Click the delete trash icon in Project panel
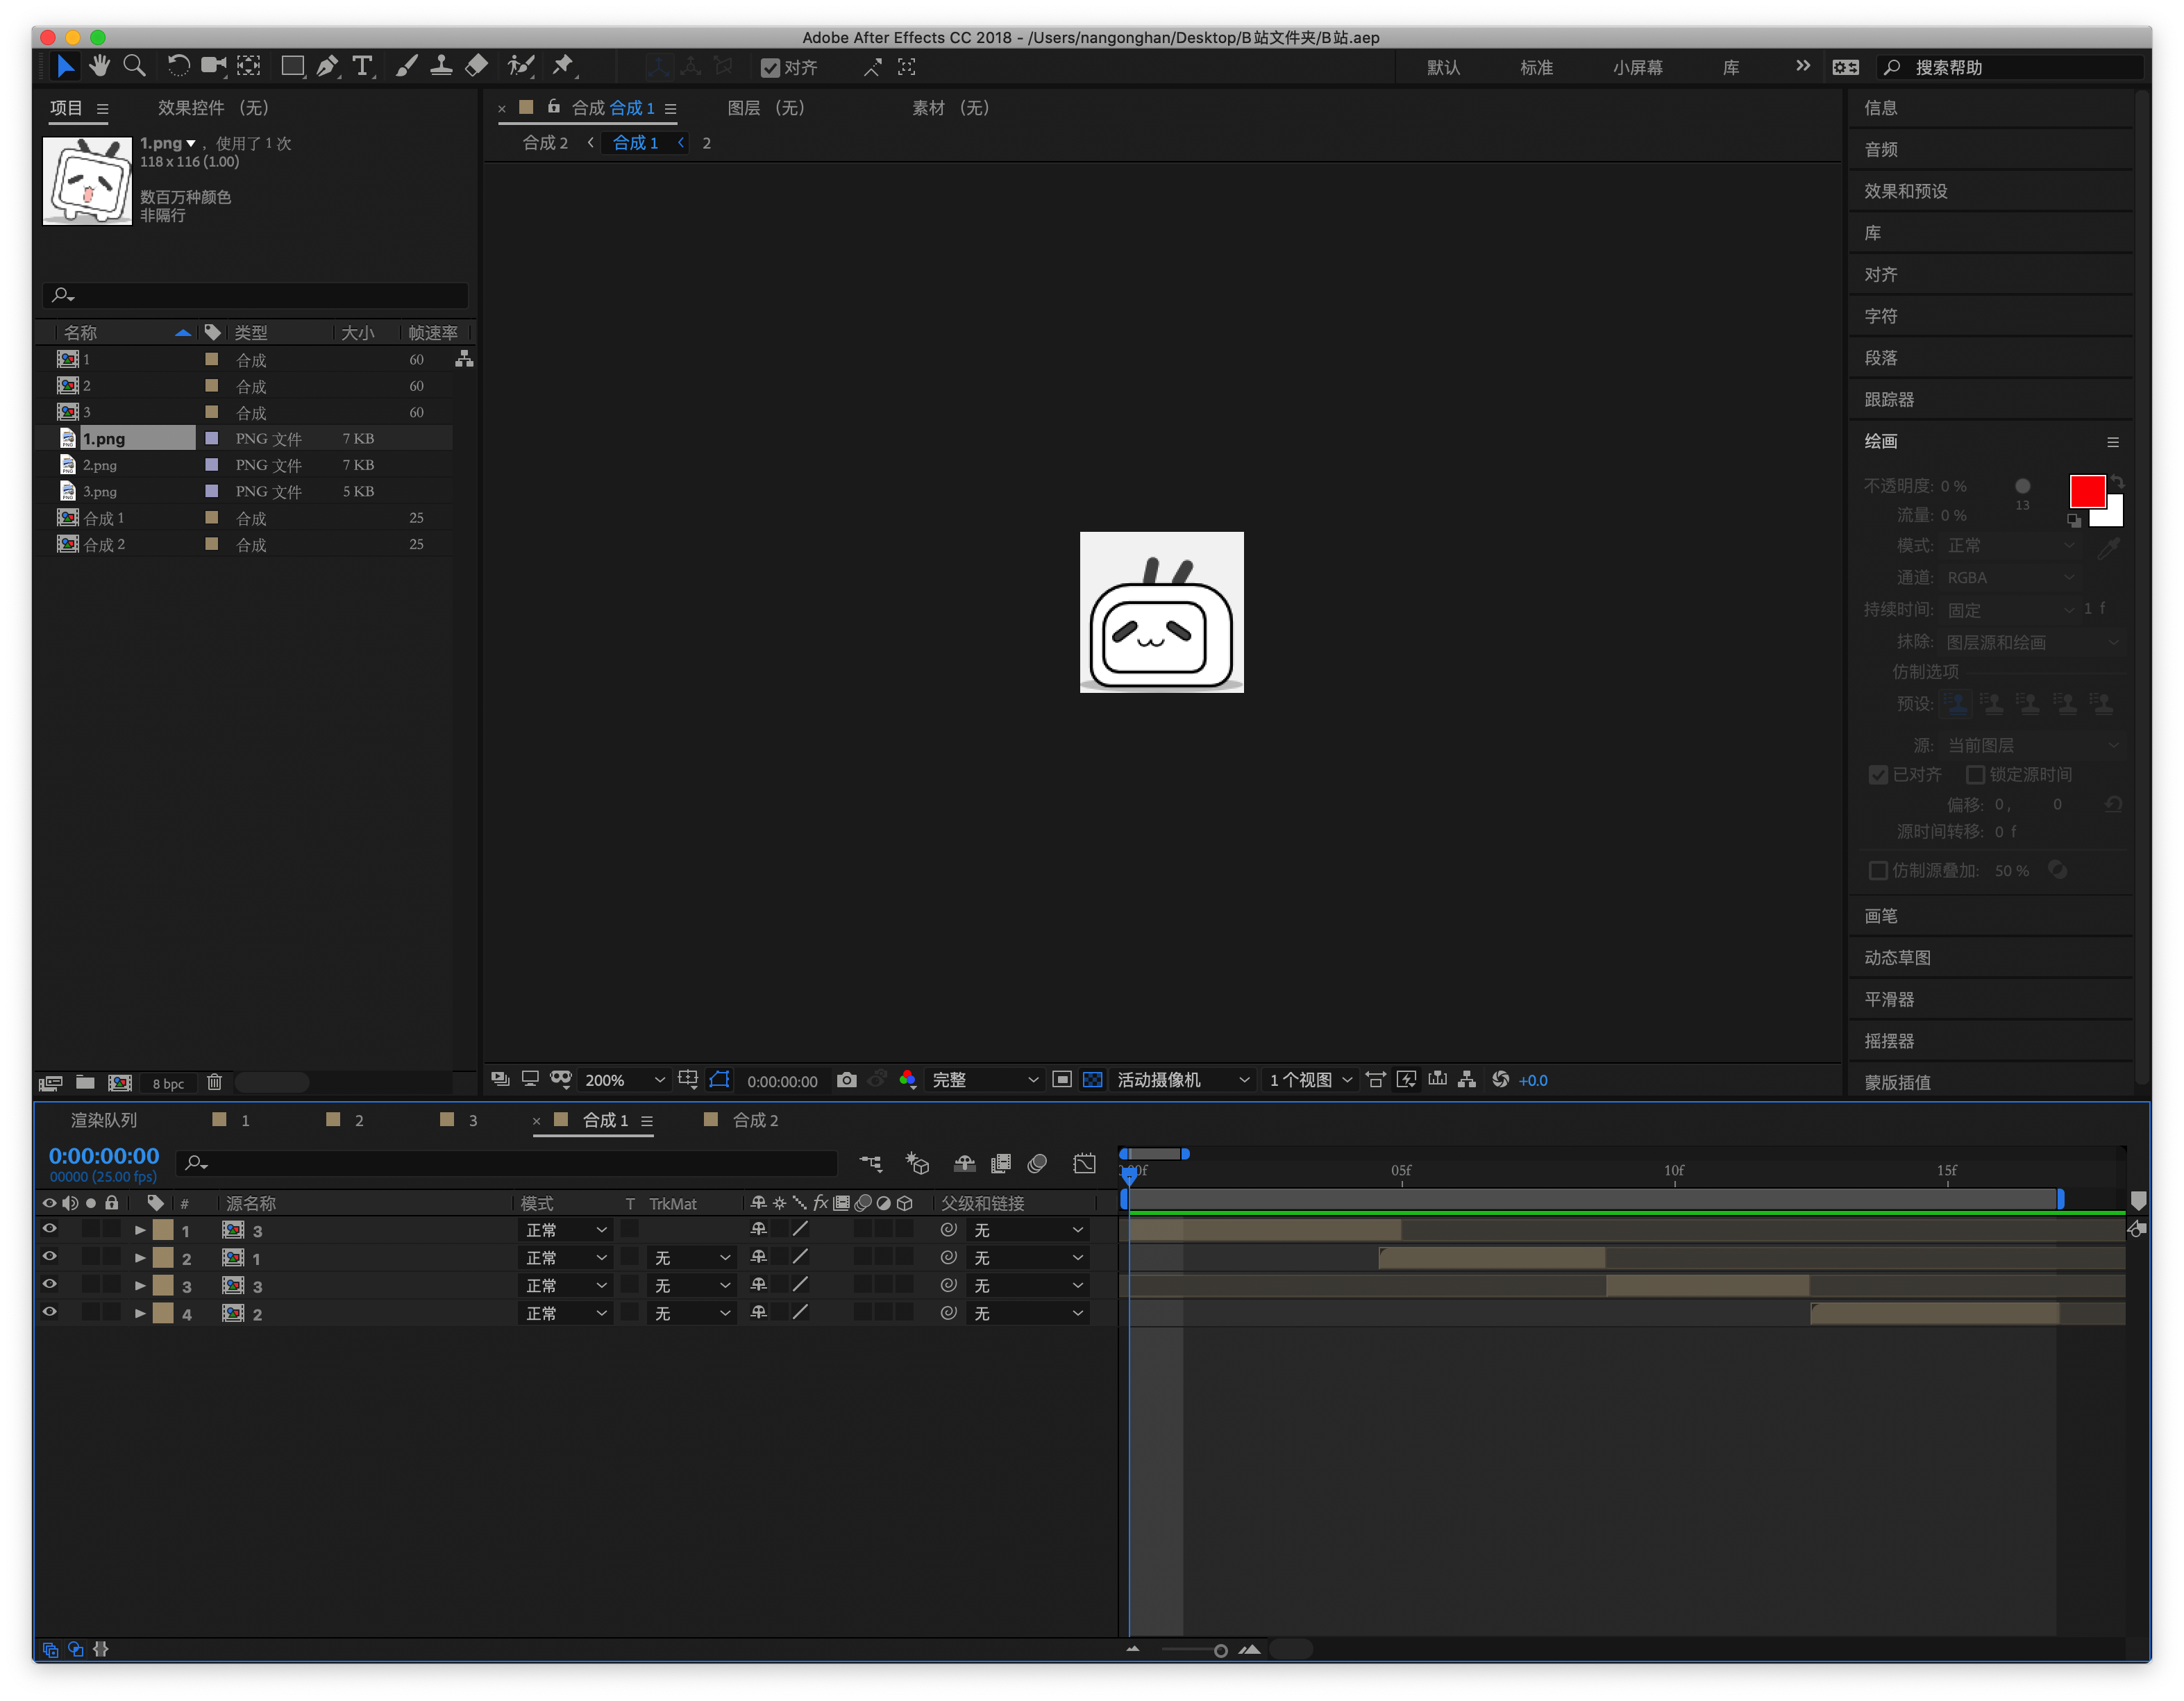Image resolution: width=2184 pixels, height=1701 pixels. pos(214,1082)
